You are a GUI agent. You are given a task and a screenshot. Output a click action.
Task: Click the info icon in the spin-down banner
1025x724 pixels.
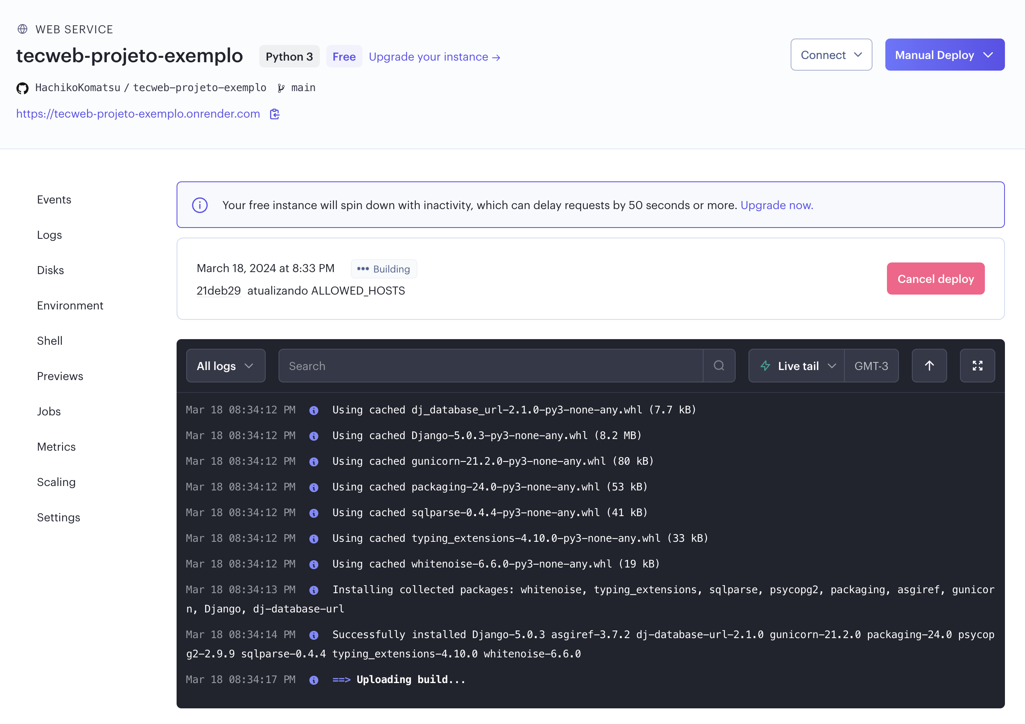tap(199, 205)
